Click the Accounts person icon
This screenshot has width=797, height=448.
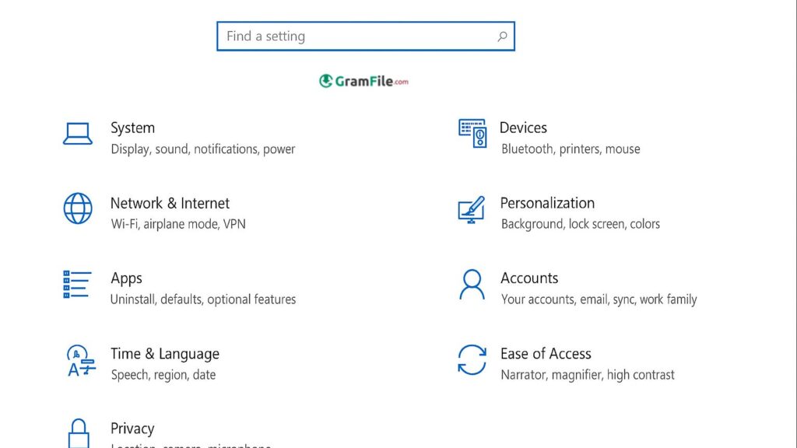472,285
